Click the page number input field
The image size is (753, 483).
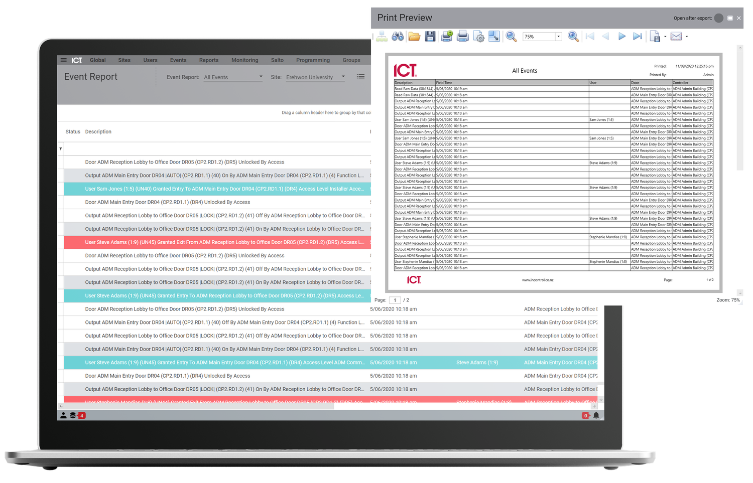point(395,300)
